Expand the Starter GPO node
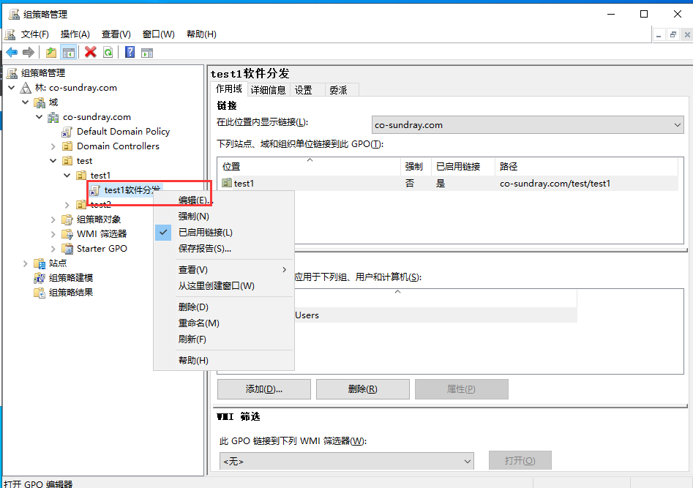The width and height of the screenshot is (693, 488). click(x=53, y=249)
